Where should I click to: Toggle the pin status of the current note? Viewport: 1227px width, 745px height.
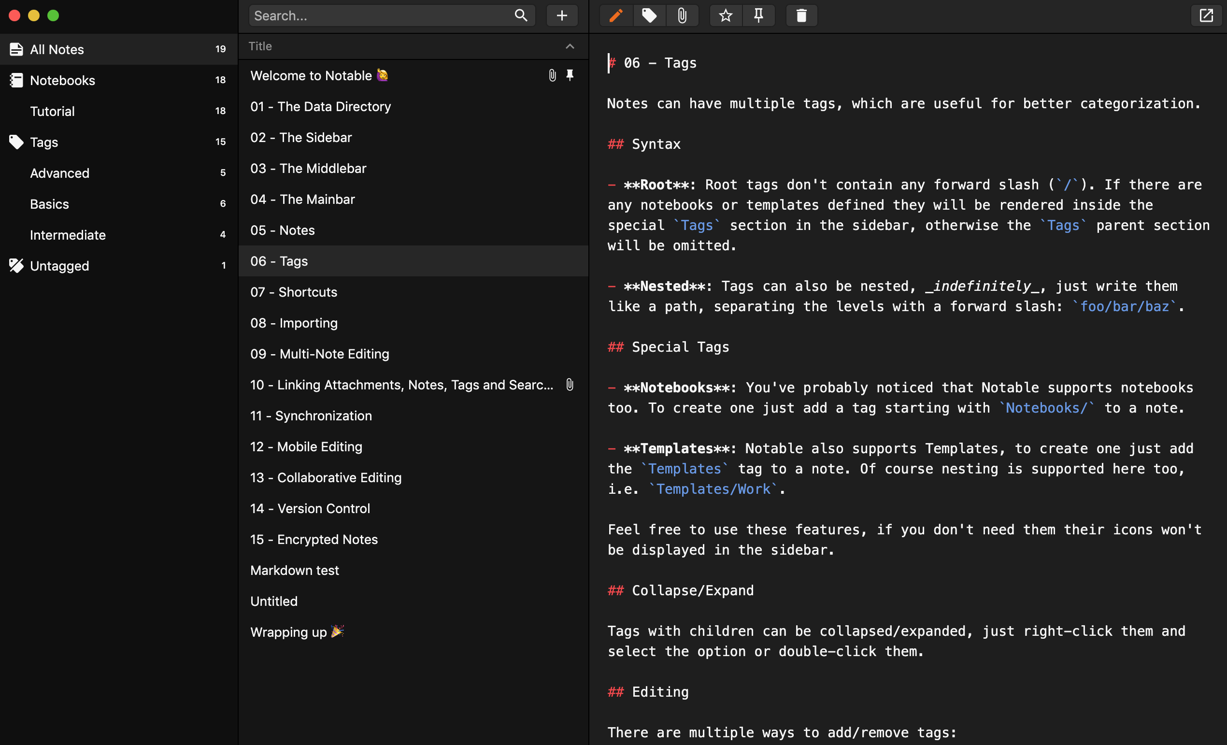[x=758, y=15]
